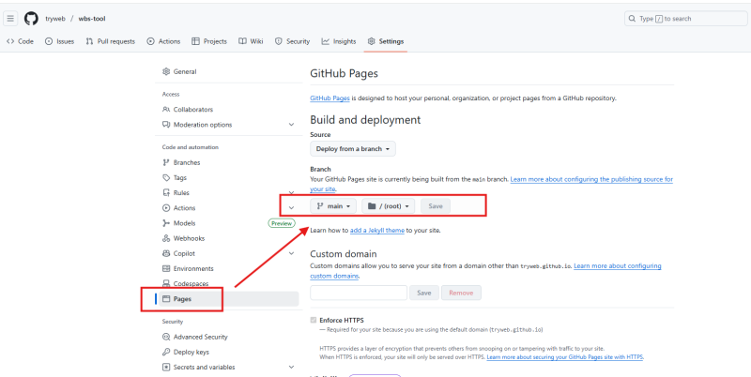Click the Advanced Security shield-search icon
The image size is (751, 377).
pyautogui.click(x=166, y=337)
